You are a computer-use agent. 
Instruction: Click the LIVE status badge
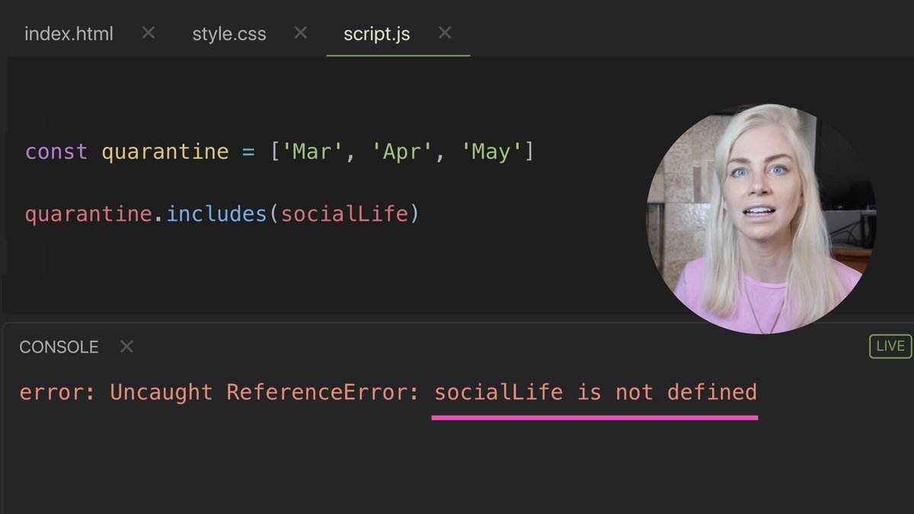[889, 346]
